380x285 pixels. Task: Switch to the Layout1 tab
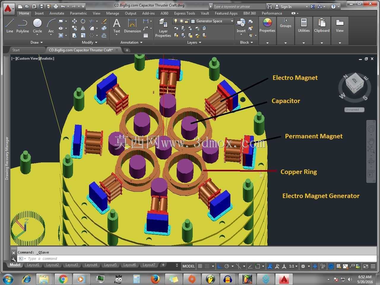[x=33, y=265]
